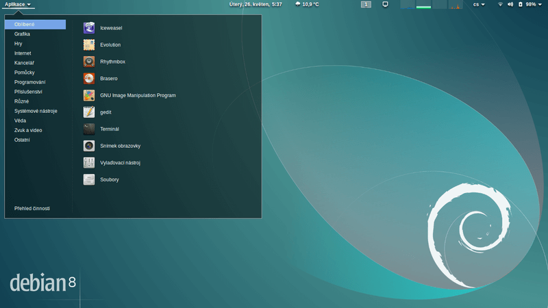The image size is (548, 308).
Task: Click the Wi-Fi network icon
Action: 500,4
